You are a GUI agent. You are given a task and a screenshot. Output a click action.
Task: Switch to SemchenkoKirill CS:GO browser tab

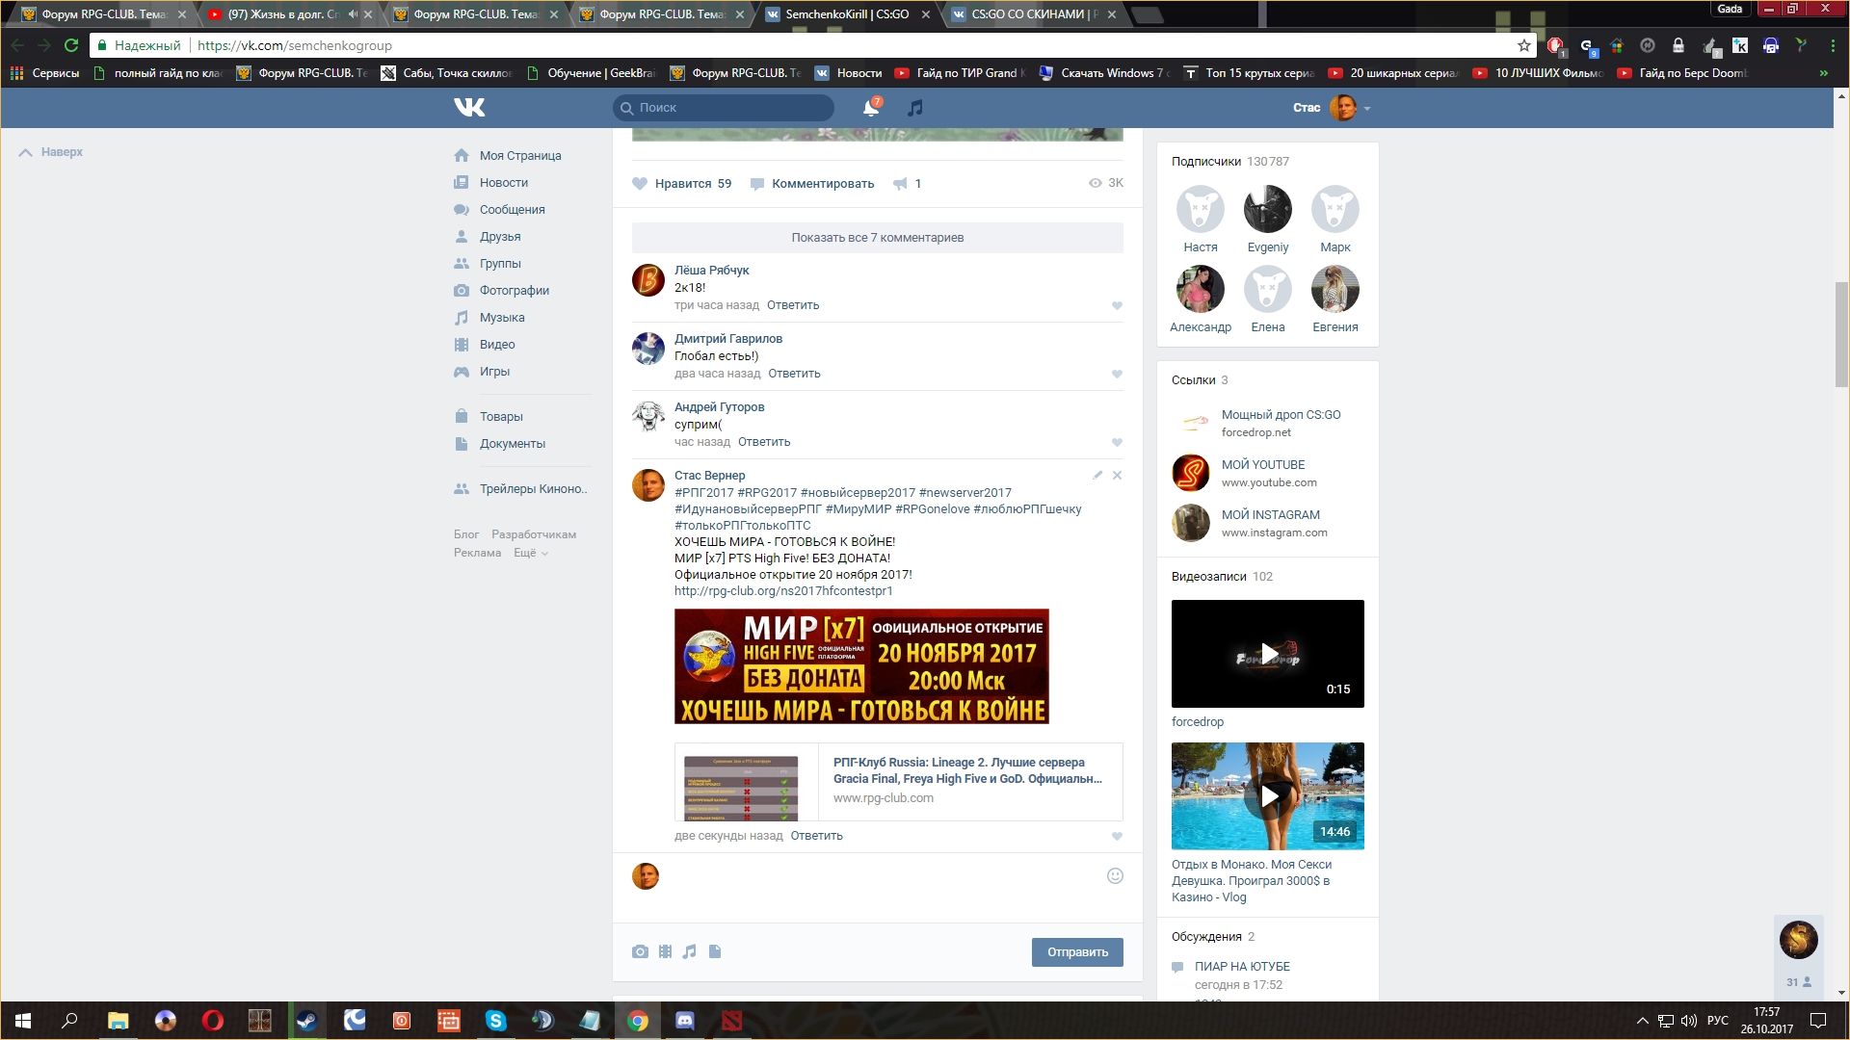[x=846, y=14]
